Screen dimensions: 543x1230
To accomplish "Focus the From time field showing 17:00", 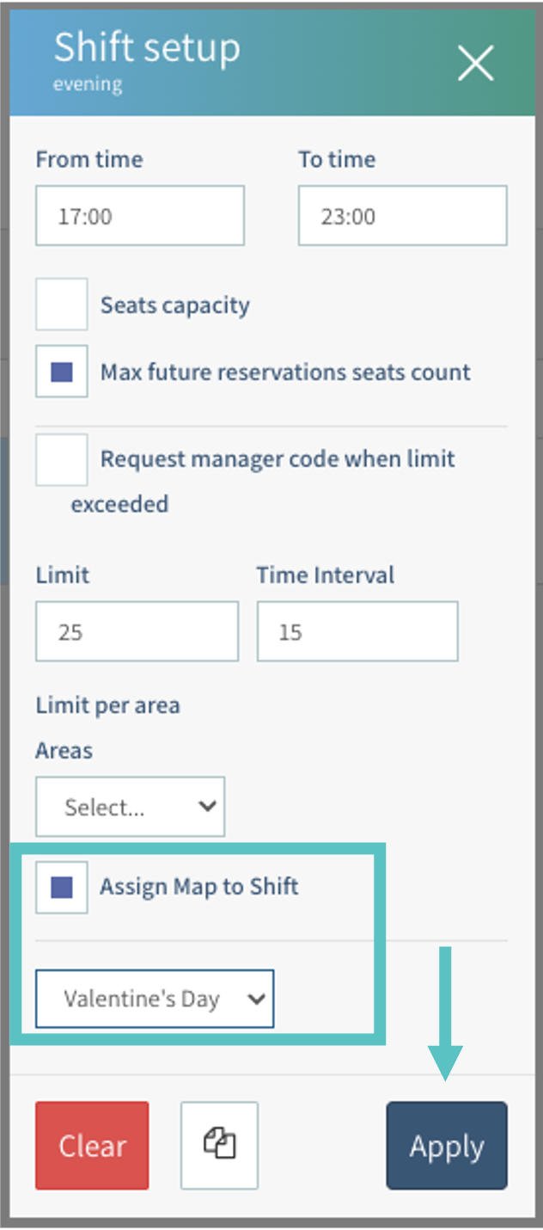I will point(140,216).
